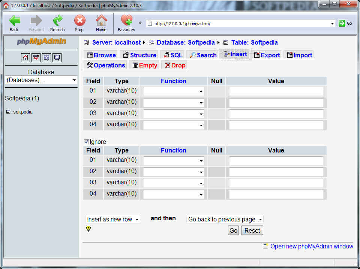Click the page icon in the address bar

150,23
